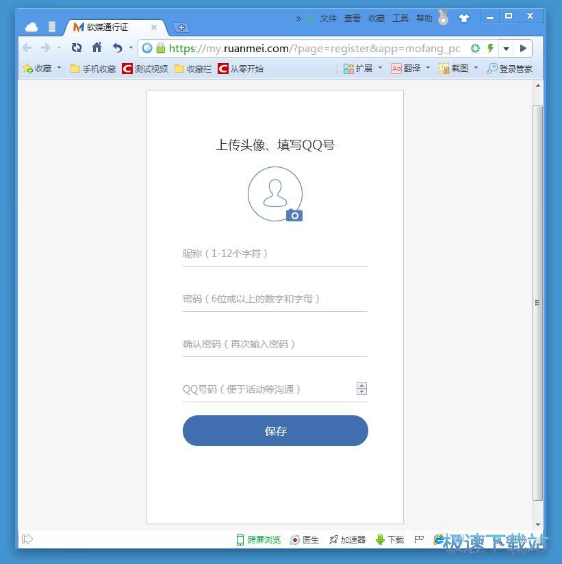Expand the 收藏 favorites dropdown arrow
The height and width of the screenshot is (564, 562).
click(x=60, y=68)
